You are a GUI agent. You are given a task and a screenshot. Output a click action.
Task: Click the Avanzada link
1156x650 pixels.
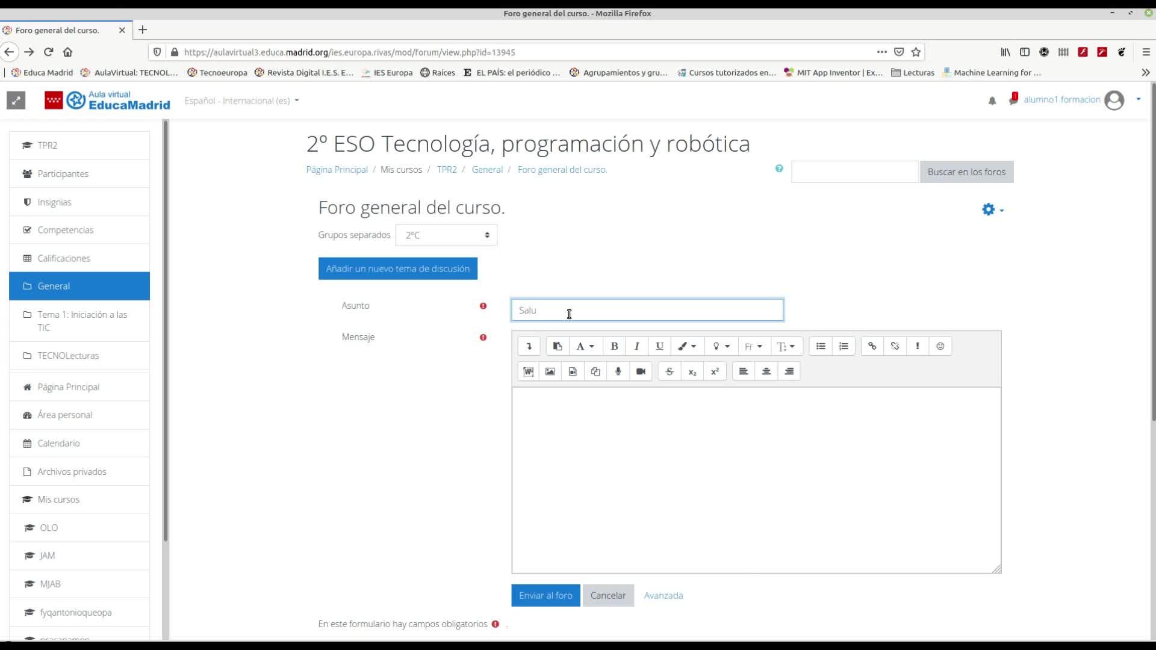663,595
